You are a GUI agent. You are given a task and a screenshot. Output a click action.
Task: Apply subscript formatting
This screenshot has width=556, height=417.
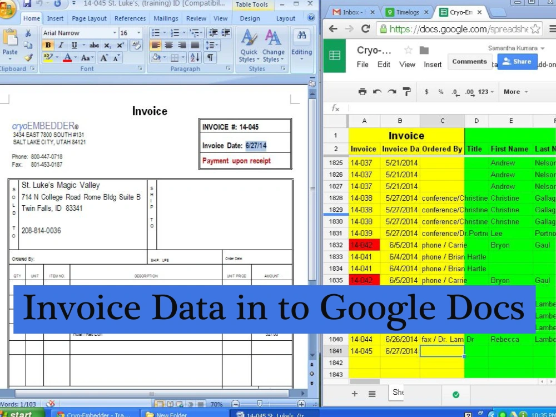coord(107,45)
